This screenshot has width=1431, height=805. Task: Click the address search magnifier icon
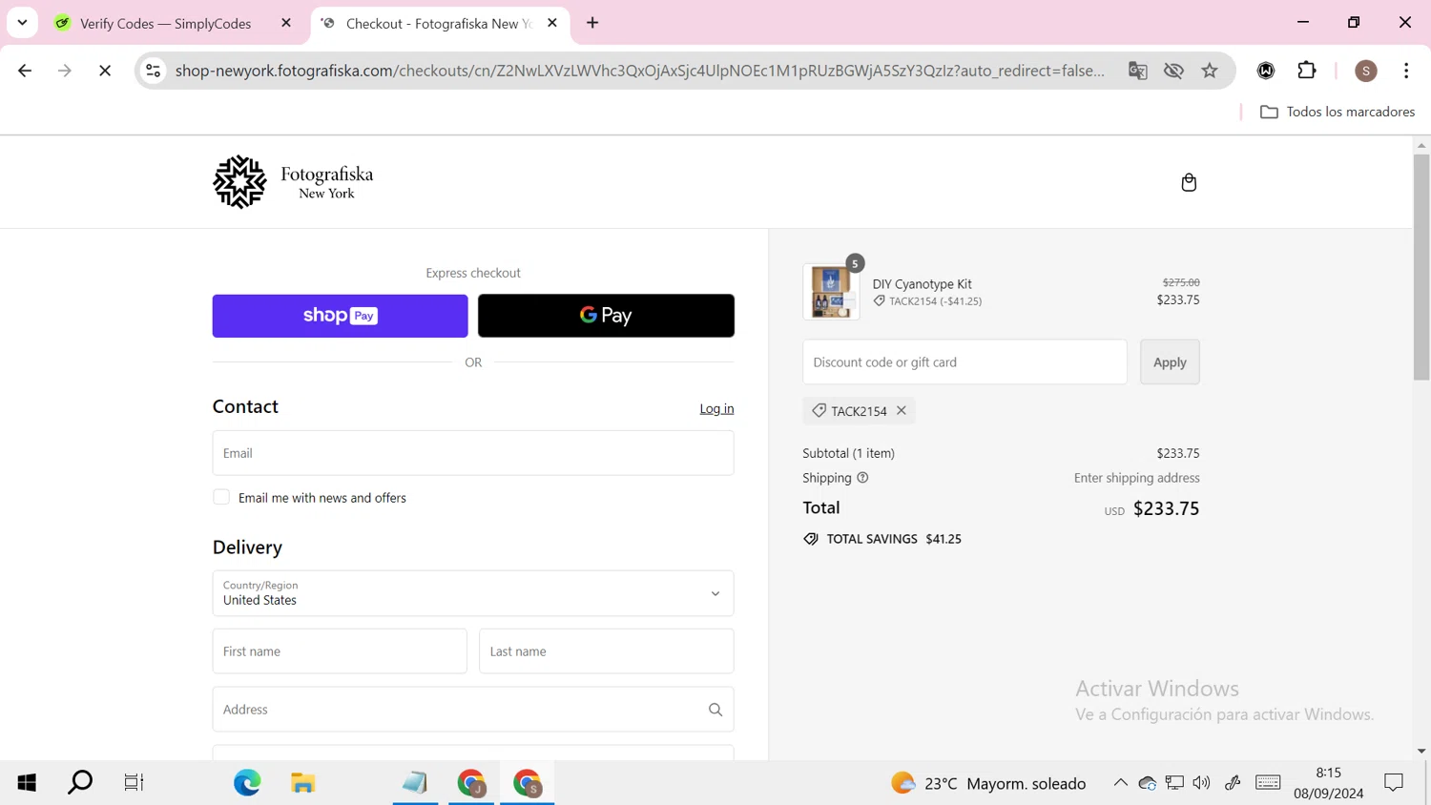coord(715,710)
